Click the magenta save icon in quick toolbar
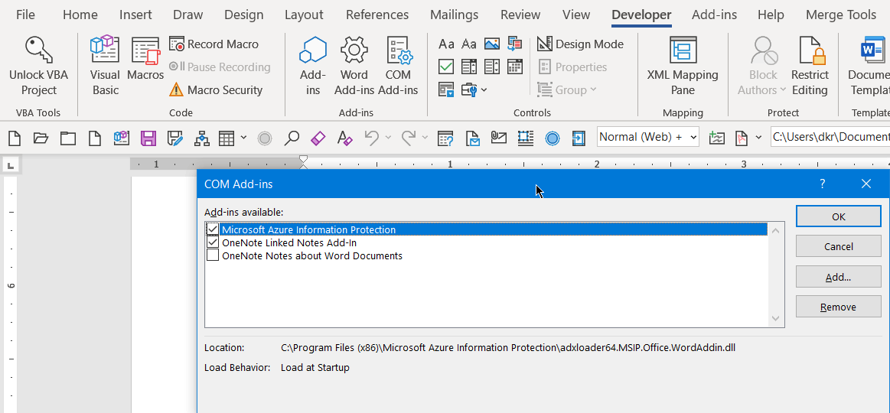Viewport: 890px width, 413px height. (x=148, y=138)
